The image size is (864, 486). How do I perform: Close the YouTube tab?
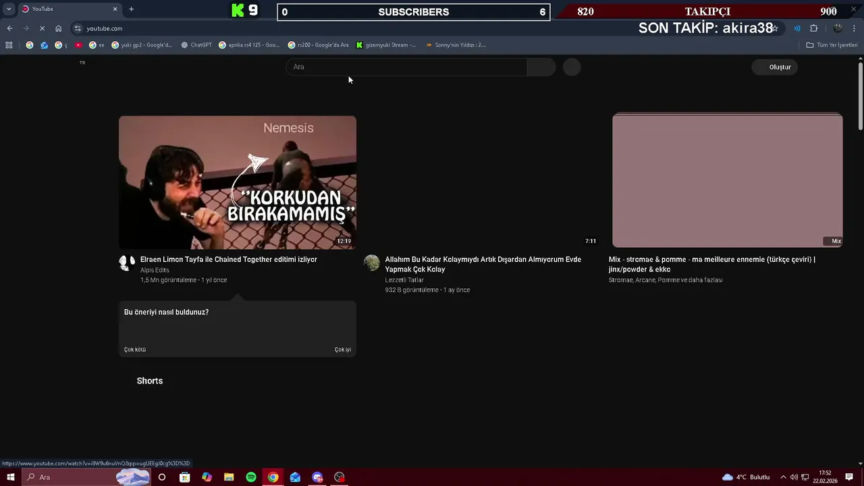click(115, 9)
